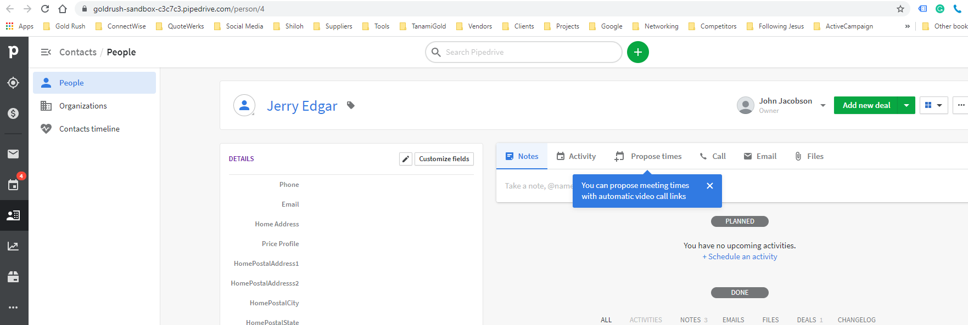968x325 pixels.
Task: Switch to the Propose times tab
Action: point(648,156)
